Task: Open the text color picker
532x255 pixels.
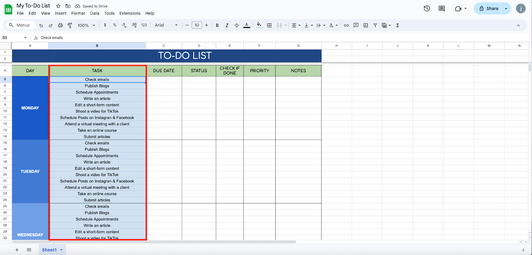Action: coord(247,25)
